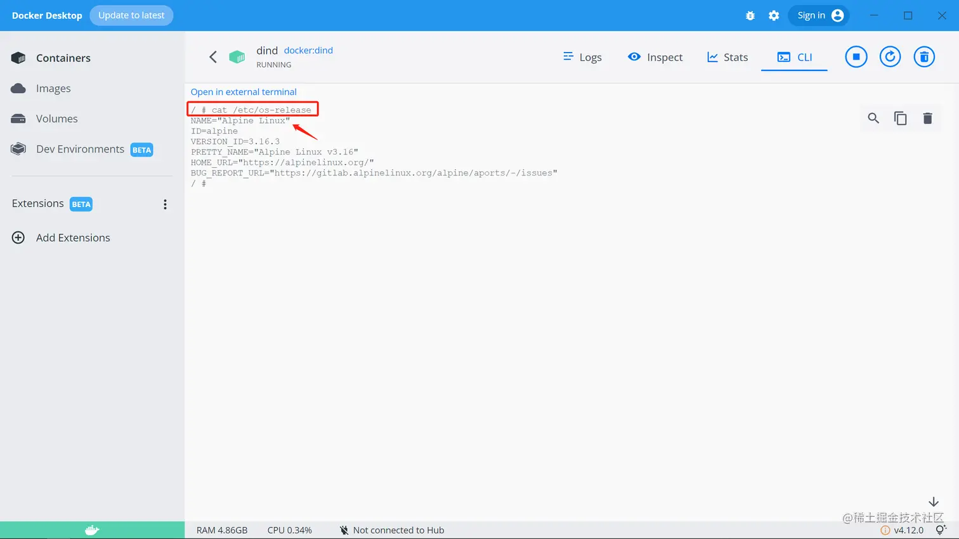
Task: Click the ID=alpine terminal line
Action: pos(214,131)
